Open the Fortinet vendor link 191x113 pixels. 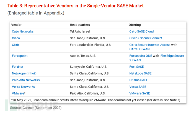pyautogui.click(x=17, y=67)
